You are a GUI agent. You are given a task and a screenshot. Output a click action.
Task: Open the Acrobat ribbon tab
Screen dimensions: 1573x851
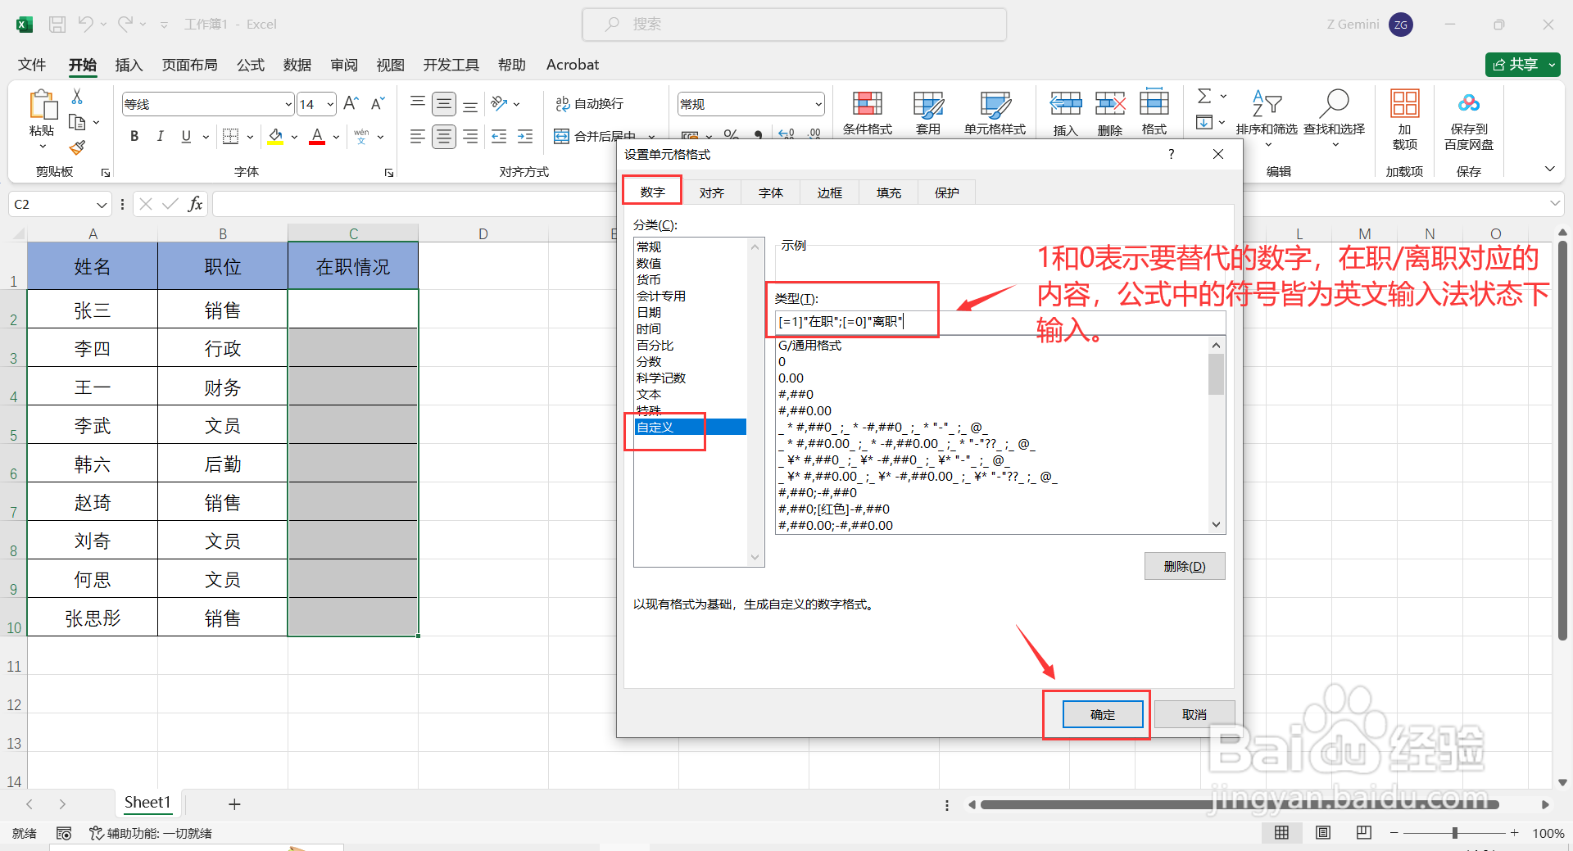572,65
